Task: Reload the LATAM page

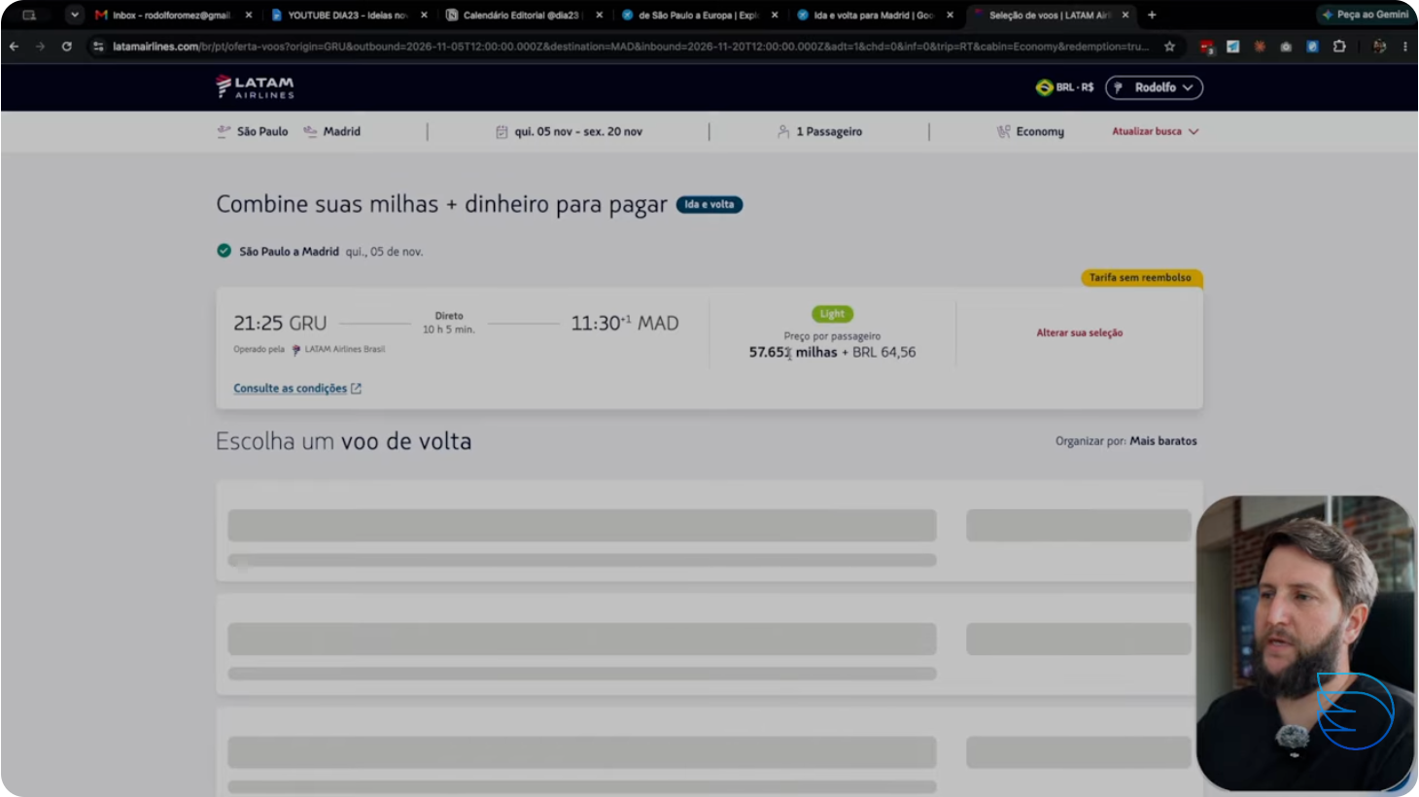Action: [66, 46]
